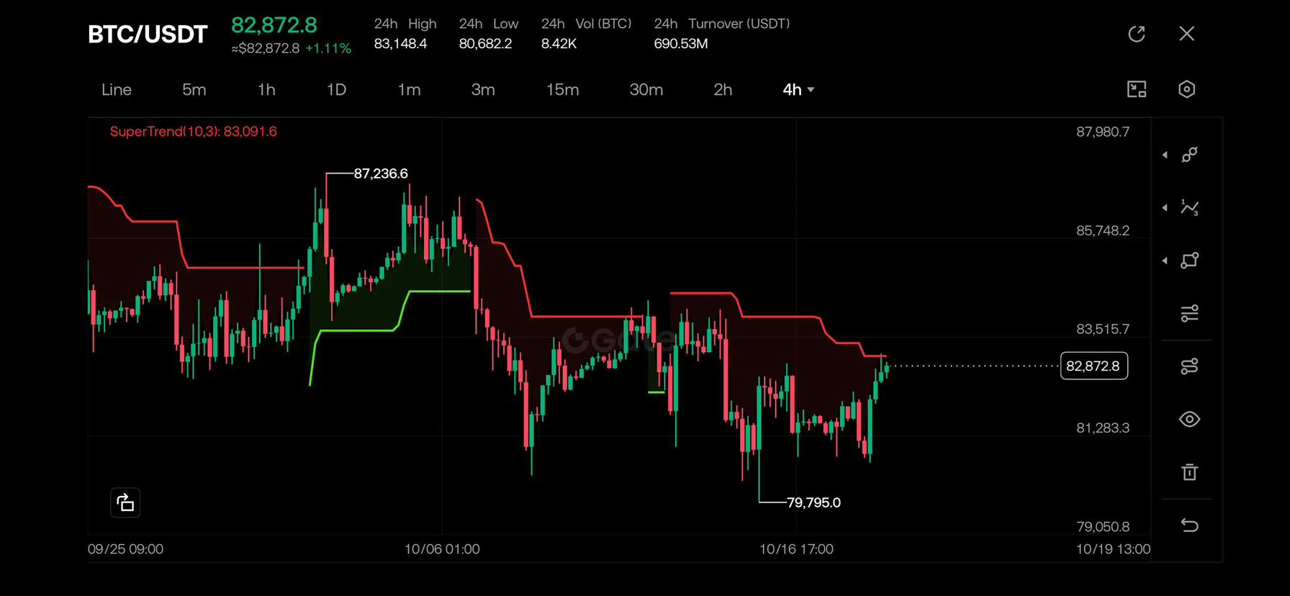The width and height of the screenshot is (1290, 596).
Task: Click the +1.11% price change text
Action: tap(328, 48)
